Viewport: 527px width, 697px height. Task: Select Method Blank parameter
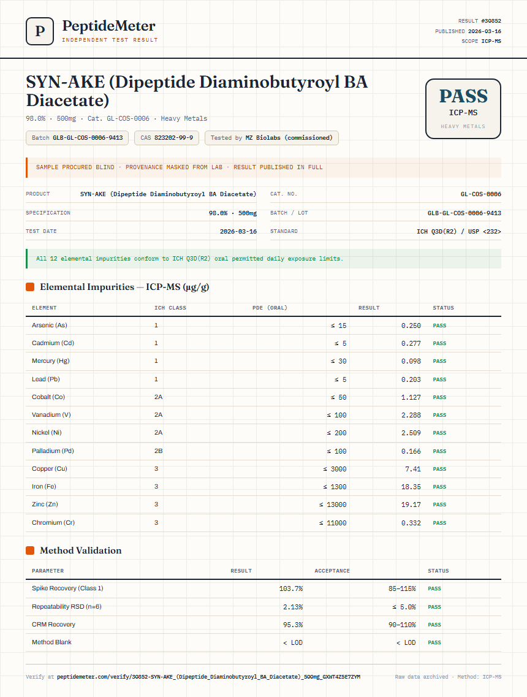pyautogui.click(x=51, y=642)
